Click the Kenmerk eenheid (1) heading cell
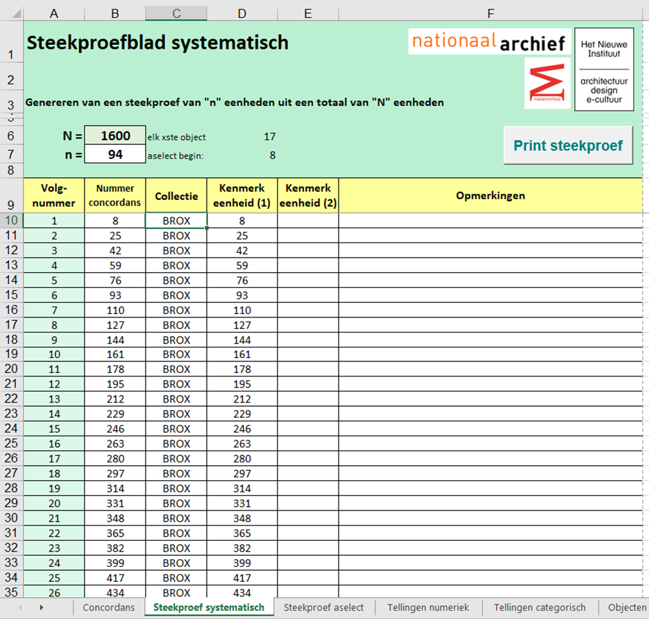This screenshot has height=619, width=649. pyautogui.click(x=242, y=195)
